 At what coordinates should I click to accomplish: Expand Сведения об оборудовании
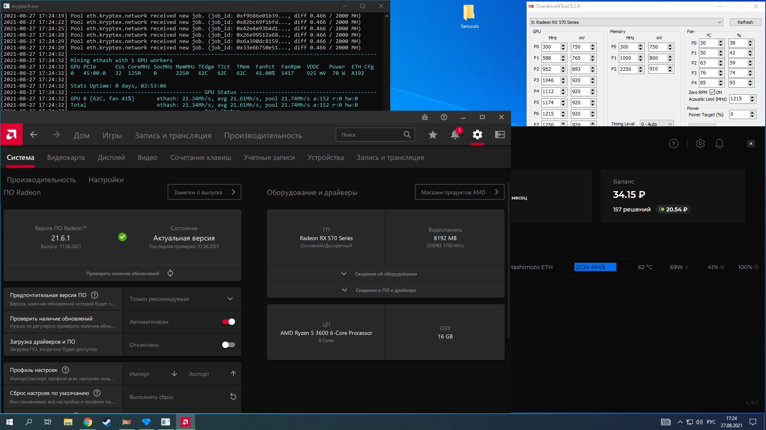(x=385, y=274)
